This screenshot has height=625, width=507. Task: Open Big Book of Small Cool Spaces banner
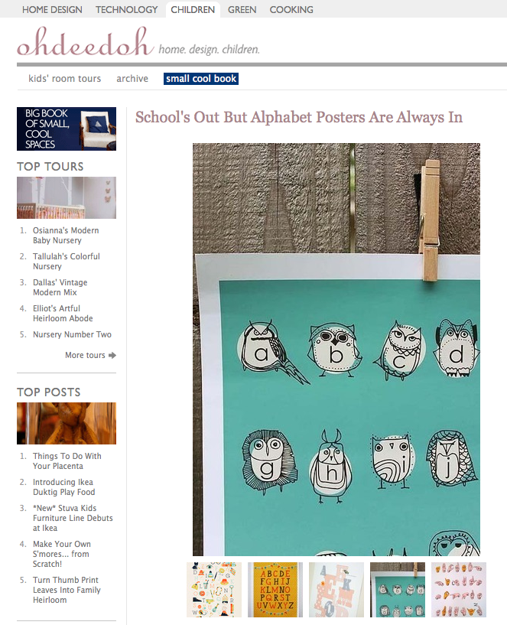click(67, 129)
